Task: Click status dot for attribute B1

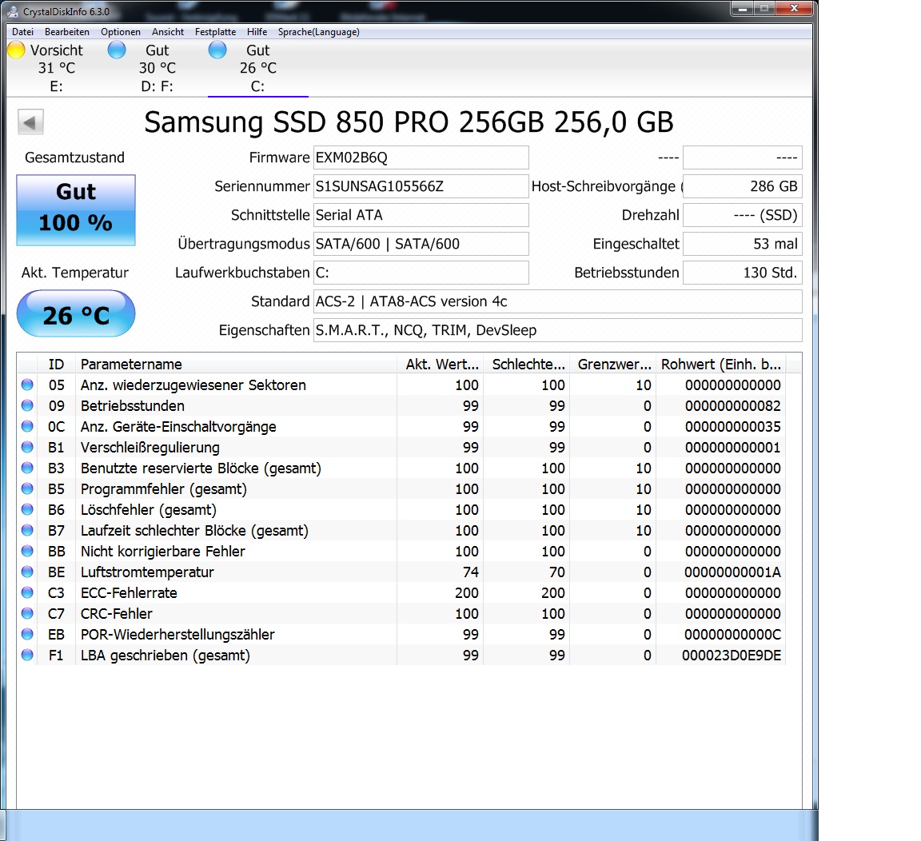Action: tap(27, 447)
